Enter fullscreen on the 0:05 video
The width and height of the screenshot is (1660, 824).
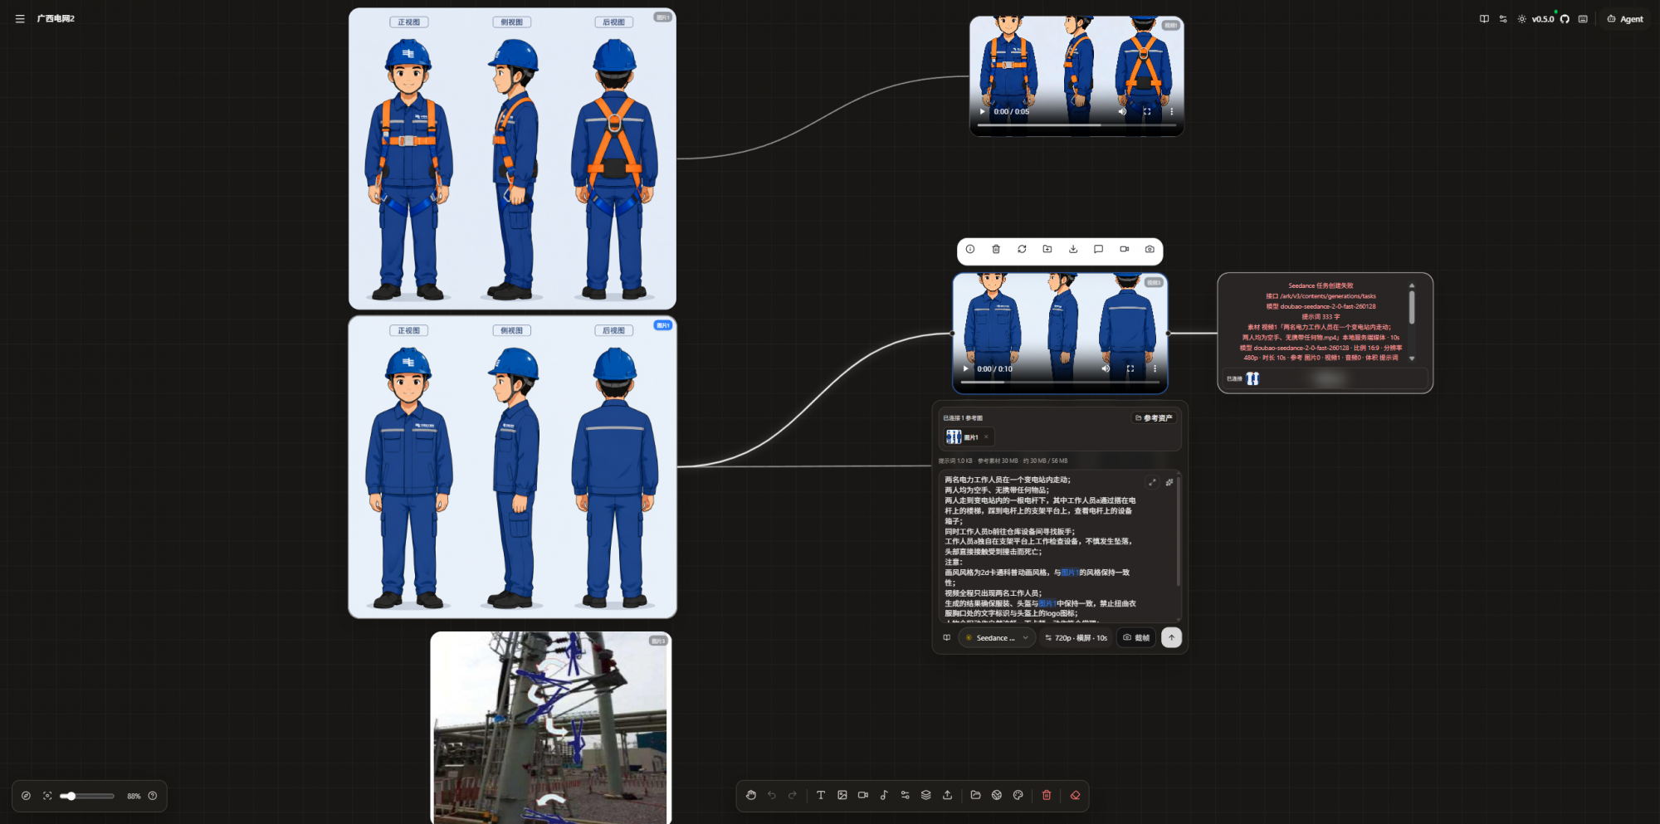coord(1147,111)
